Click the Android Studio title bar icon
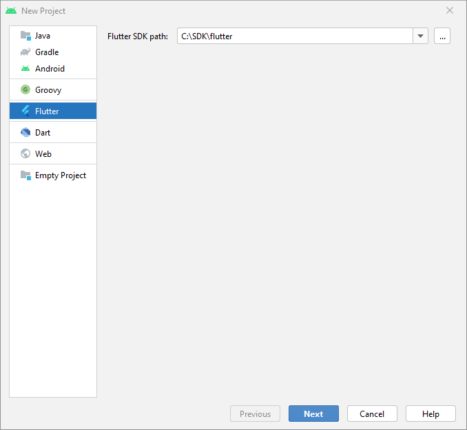The height and width of the screenshot is (430, 467). click(x=11, y=11)
